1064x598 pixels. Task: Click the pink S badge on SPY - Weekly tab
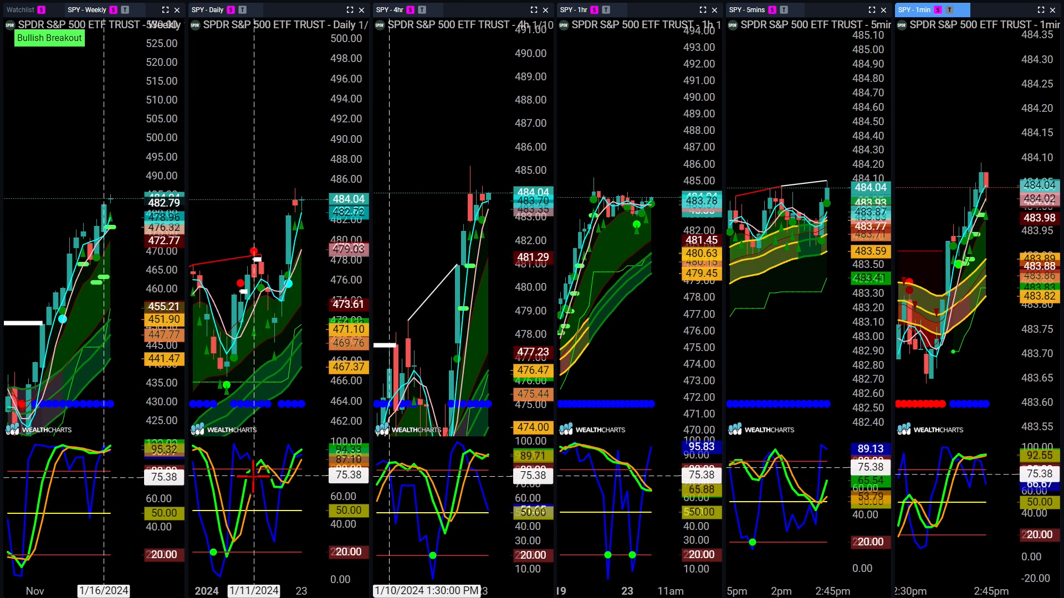pyautogui.click(x=114, y=10)
